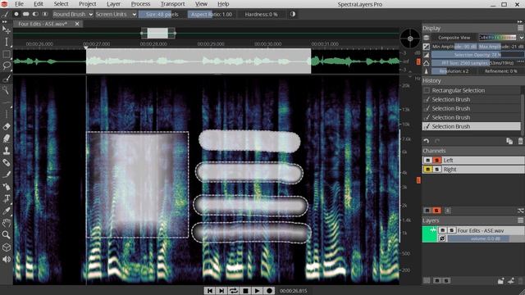525x295 pixels.
Task: Select the Clone Stamp tool
Action: [x=7, y=151]
